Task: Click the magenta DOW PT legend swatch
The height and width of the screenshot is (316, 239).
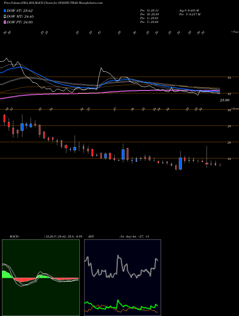Action: tap(5, 22)
